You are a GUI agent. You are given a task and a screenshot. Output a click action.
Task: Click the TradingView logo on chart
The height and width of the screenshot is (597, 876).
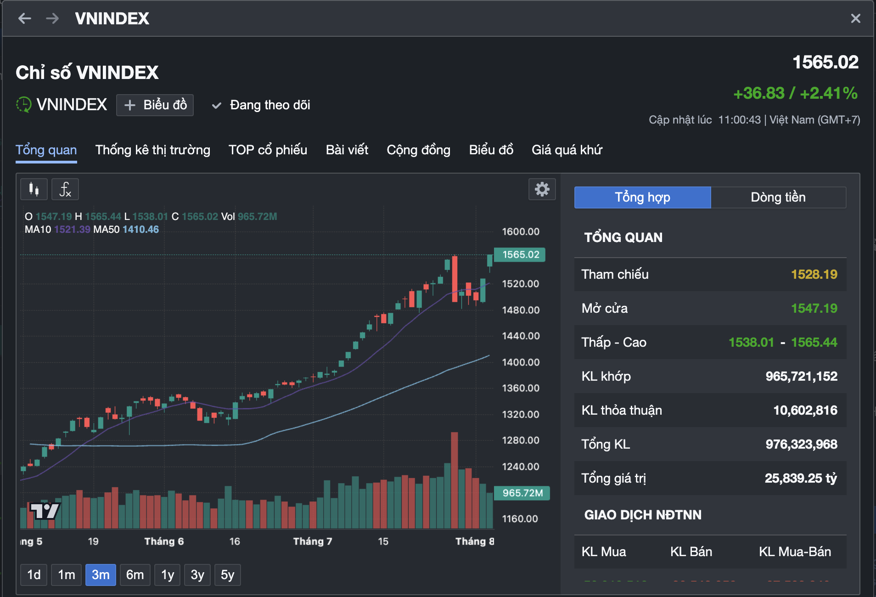pos(45,510)
